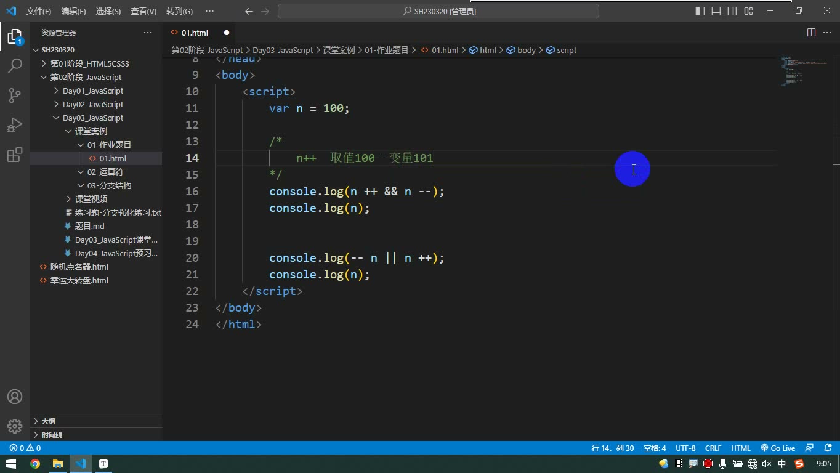Expand the 时间线 timeline section
Viewport: 840px width, 473px height.
[x=96, y=435]
